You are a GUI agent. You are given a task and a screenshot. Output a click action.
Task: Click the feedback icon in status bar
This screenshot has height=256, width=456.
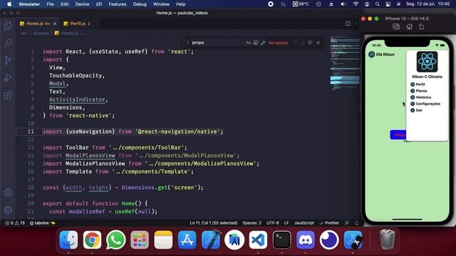pos(347,223)
